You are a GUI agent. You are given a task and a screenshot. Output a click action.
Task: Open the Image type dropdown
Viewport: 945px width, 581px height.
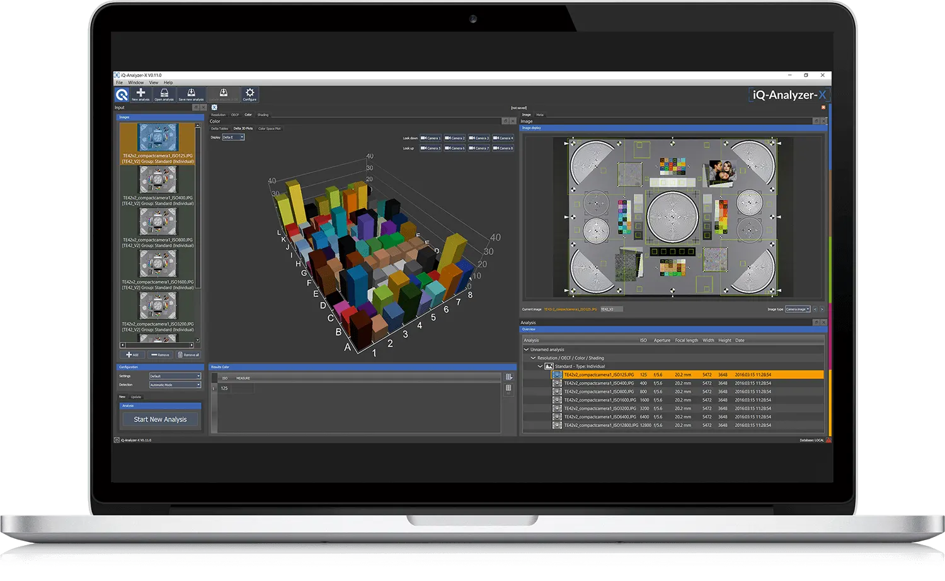coord(798,309)
